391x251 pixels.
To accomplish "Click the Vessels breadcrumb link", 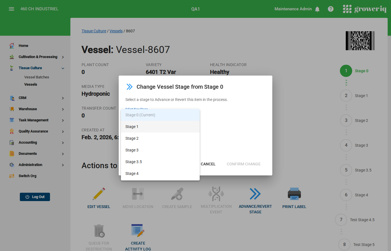I will pyautogui.click(x=116, y=31).
